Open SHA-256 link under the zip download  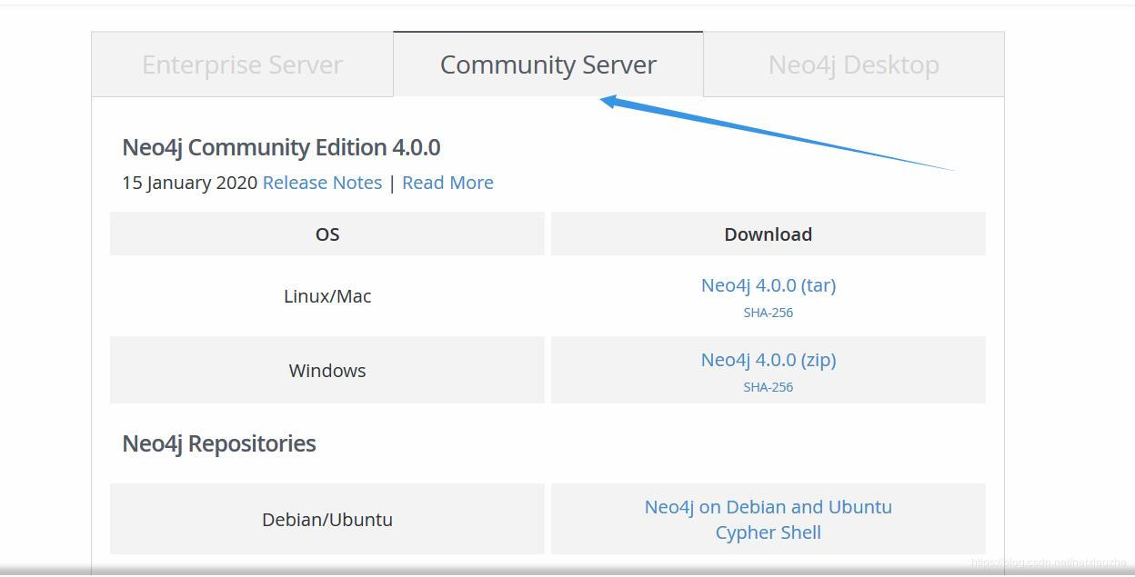[x=768, y=387]
